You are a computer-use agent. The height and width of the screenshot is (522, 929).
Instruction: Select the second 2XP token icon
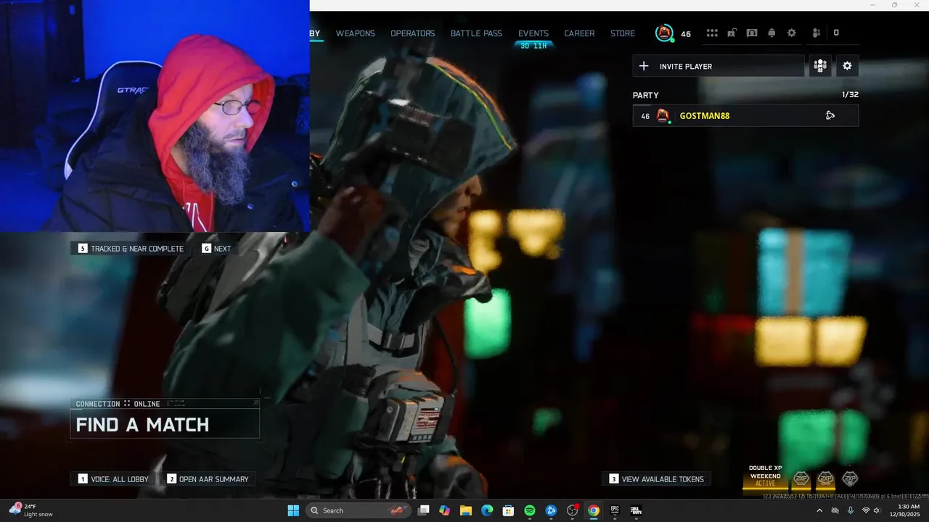(825, 478)
